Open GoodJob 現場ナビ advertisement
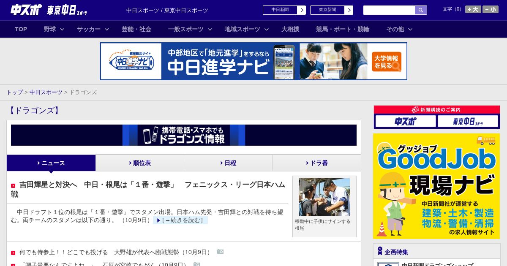Viewport: 507px width, 266px height. click(436, 186)
